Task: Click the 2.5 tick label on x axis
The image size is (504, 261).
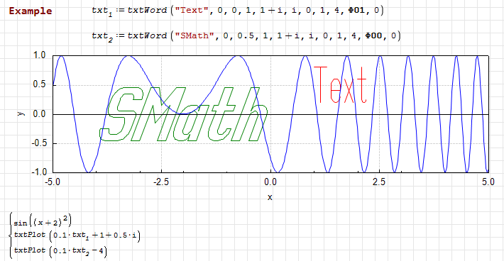Action: 379,182
